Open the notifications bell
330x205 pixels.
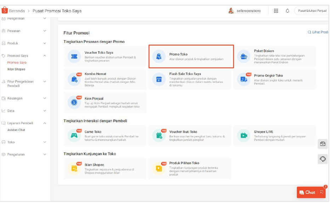click(x=287, y=11)
